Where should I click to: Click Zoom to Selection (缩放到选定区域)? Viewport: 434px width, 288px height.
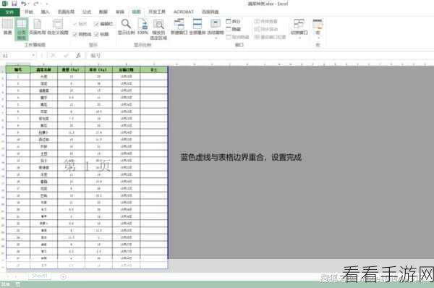(158, 29)
